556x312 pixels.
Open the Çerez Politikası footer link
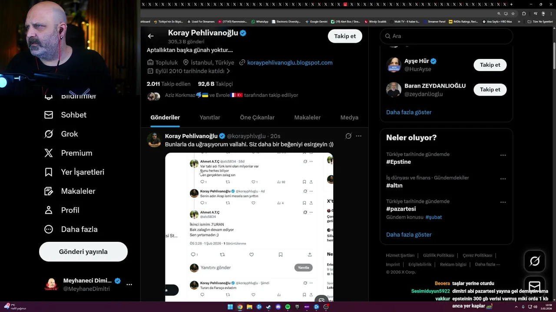pyautogui.click(x=477, y=256)
